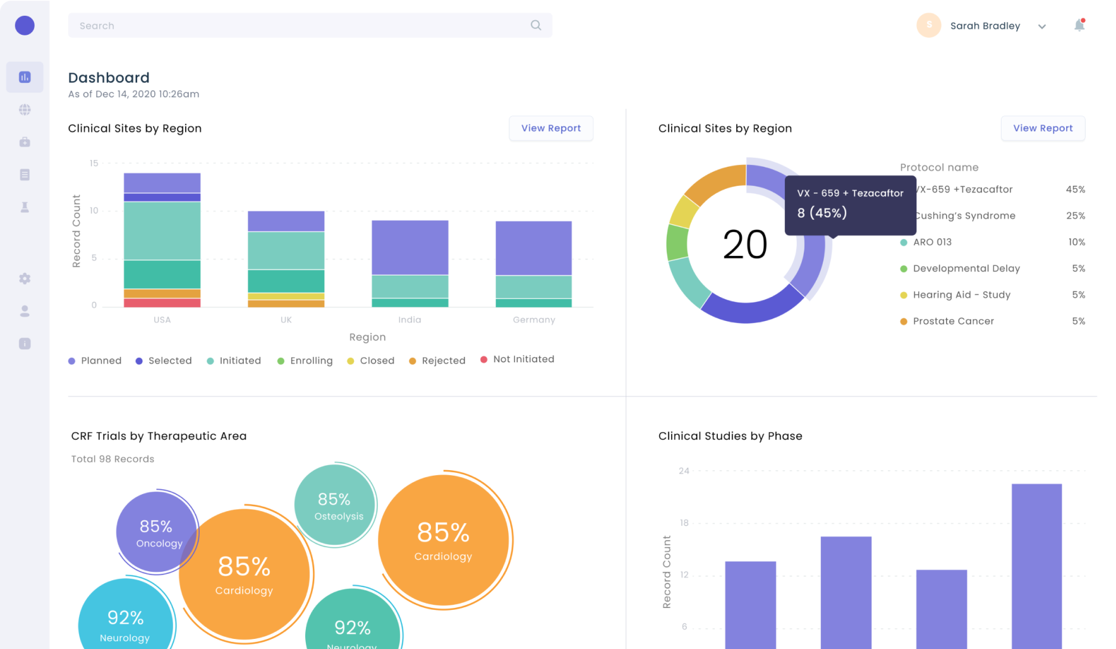
Task: Open the dashboard chart icon in sidebar
Action: (x=25, y=77)
